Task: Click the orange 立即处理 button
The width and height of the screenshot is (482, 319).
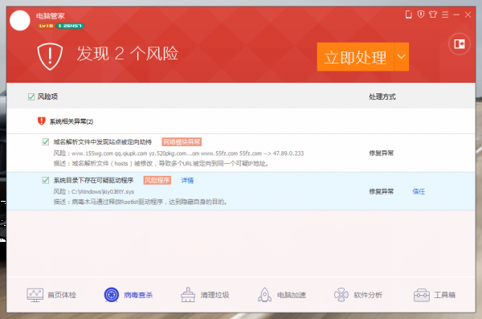Action: click(x=356, y=57)
